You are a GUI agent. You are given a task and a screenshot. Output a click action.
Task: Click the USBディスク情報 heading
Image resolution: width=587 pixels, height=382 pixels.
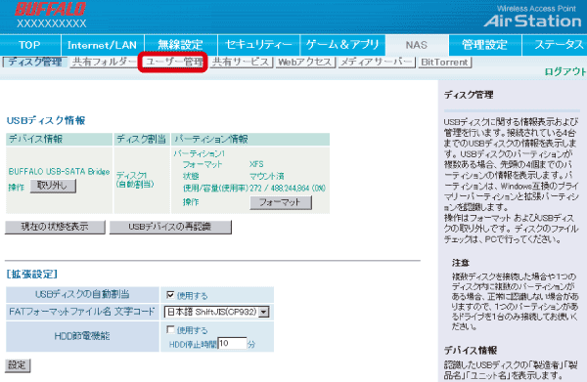click(x=46, y=120)
